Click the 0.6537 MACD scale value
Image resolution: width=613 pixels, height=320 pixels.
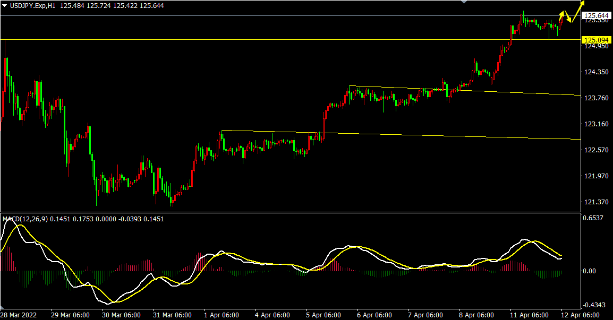point(593,218)
